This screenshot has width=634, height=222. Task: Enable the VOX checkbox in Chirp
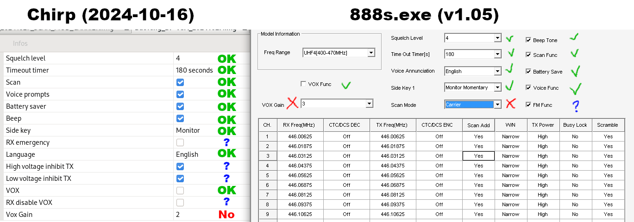pyautogui.click(x=180, y=191)
